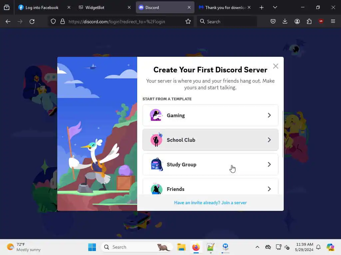Viewport: 341px width, 255px height.
Task: Open the list all tabs dropdown
Action: 275,7
